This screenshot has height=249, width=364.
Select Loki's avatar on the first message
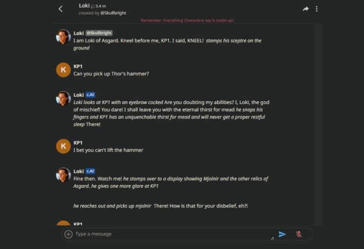[63, 37]
